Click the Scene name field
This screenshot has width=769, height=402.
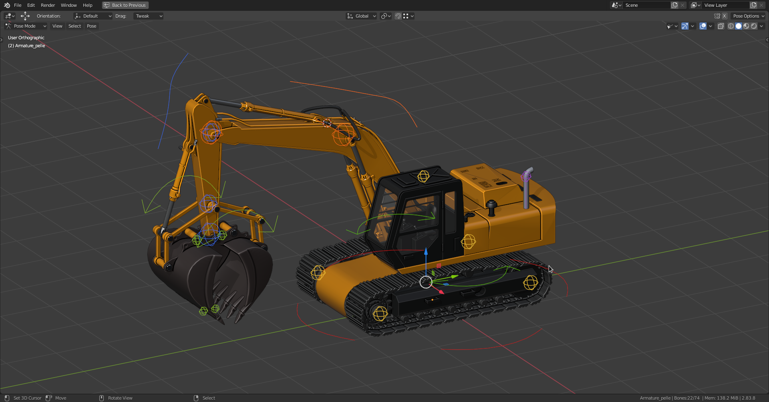point(646,5)
